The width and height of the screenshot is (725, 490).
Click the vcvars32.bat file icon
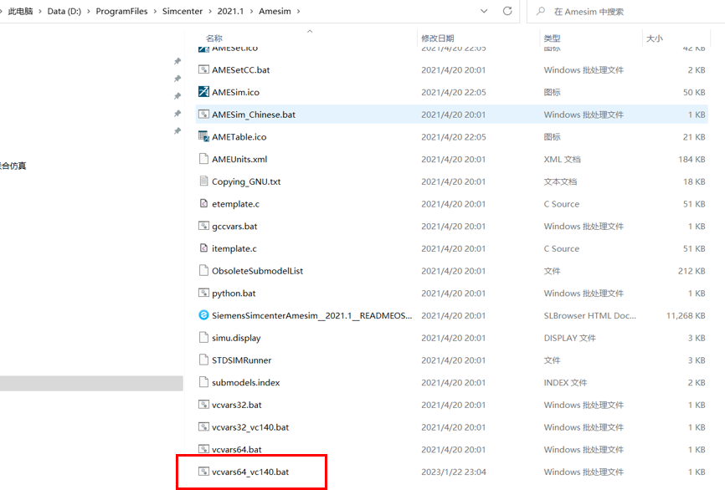203,405
